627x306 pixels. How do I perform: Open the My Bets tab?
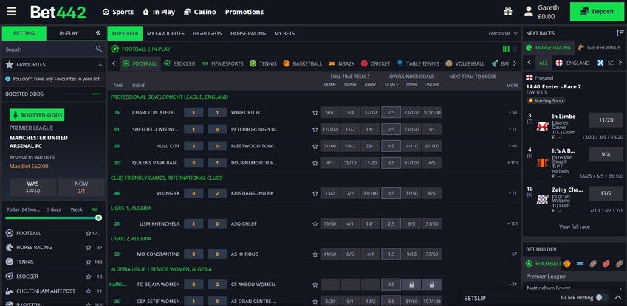click(284, 34)
